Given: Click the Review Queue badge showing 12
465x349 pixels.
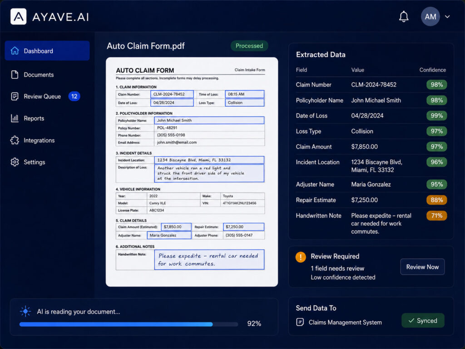Looking at the screenshot, I should pos(74,96).
